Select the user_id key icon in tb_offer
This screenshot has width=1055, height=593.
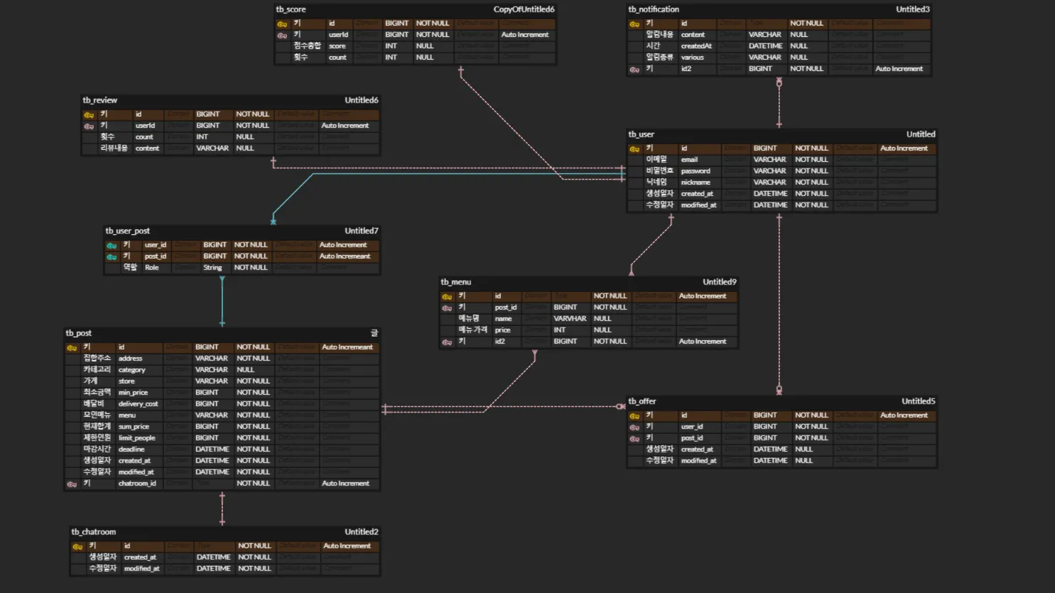(x=634, y=428)
